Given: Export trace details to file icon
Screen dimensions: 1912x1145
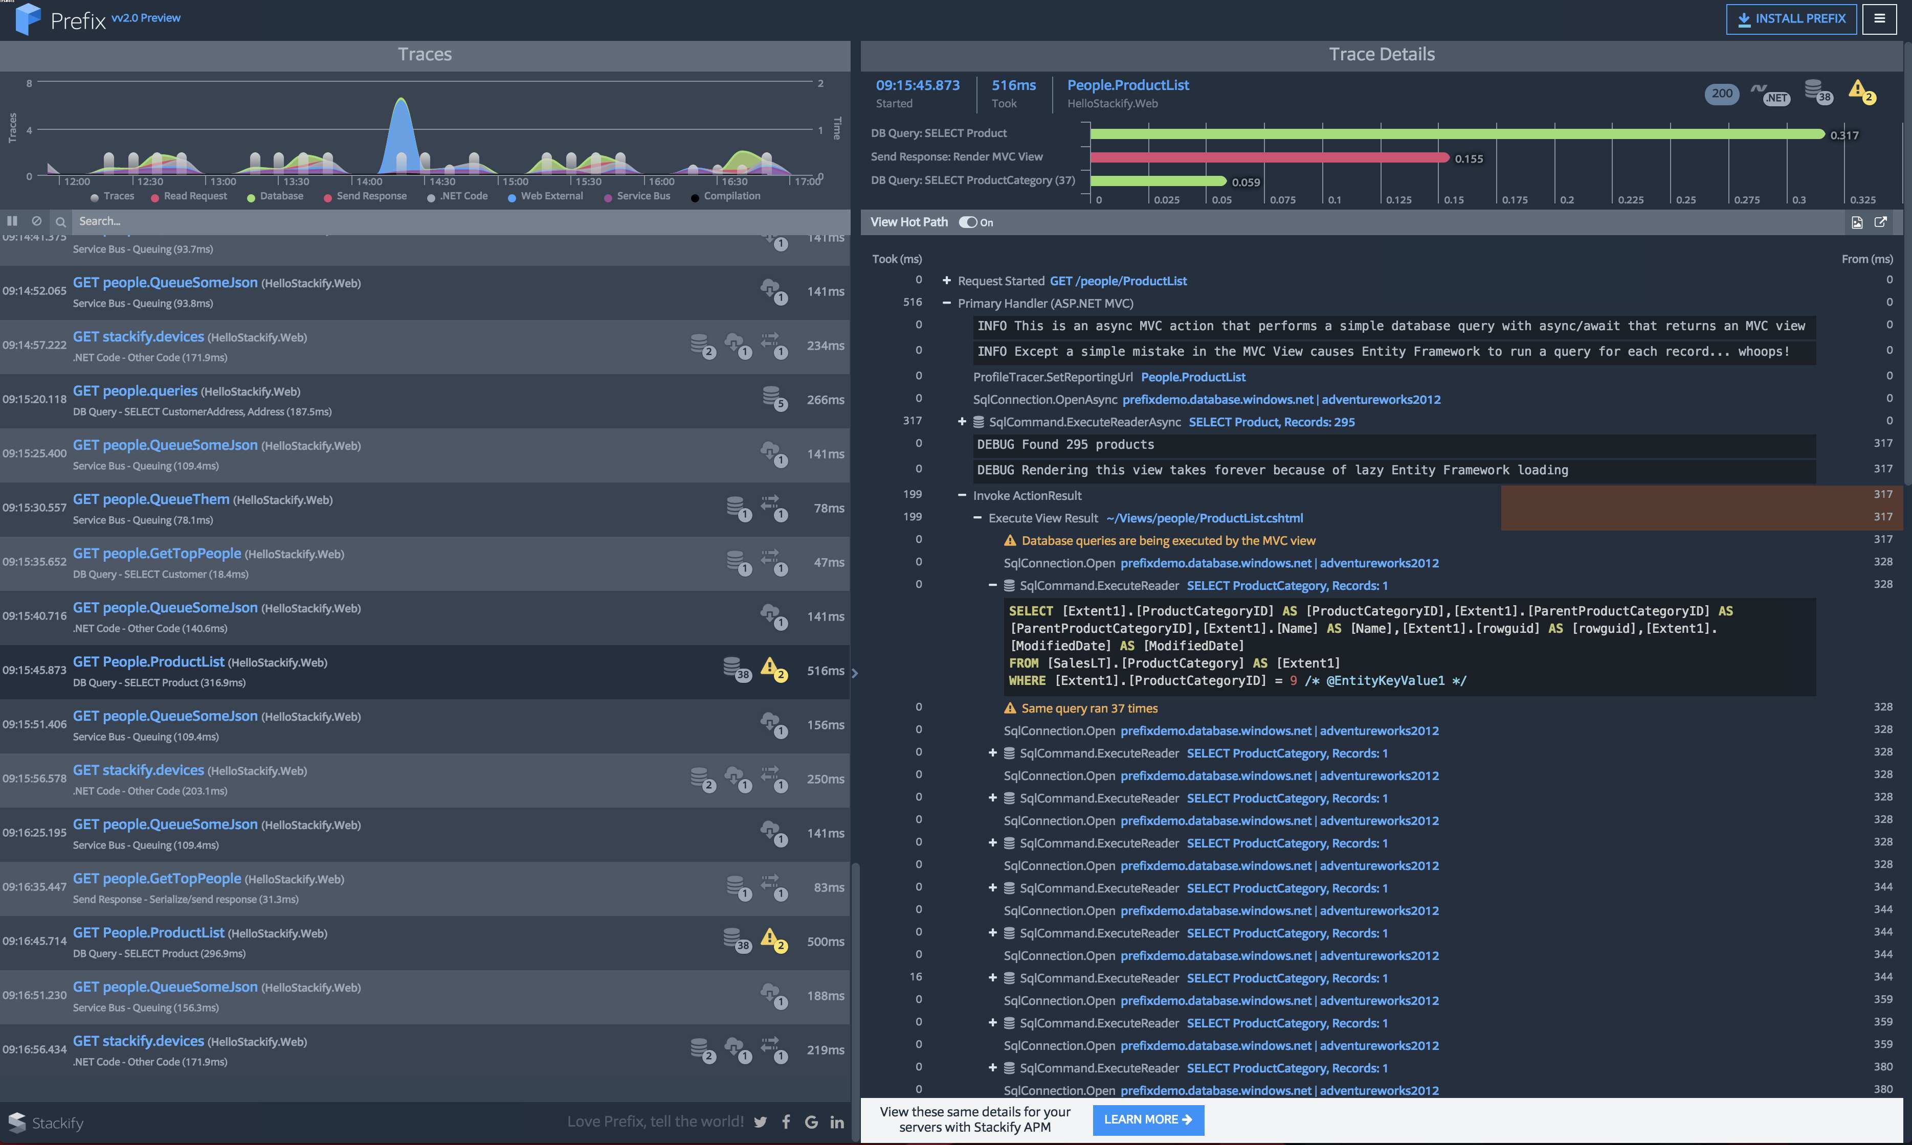Looking at the screenshot, I should (1856, 222).
